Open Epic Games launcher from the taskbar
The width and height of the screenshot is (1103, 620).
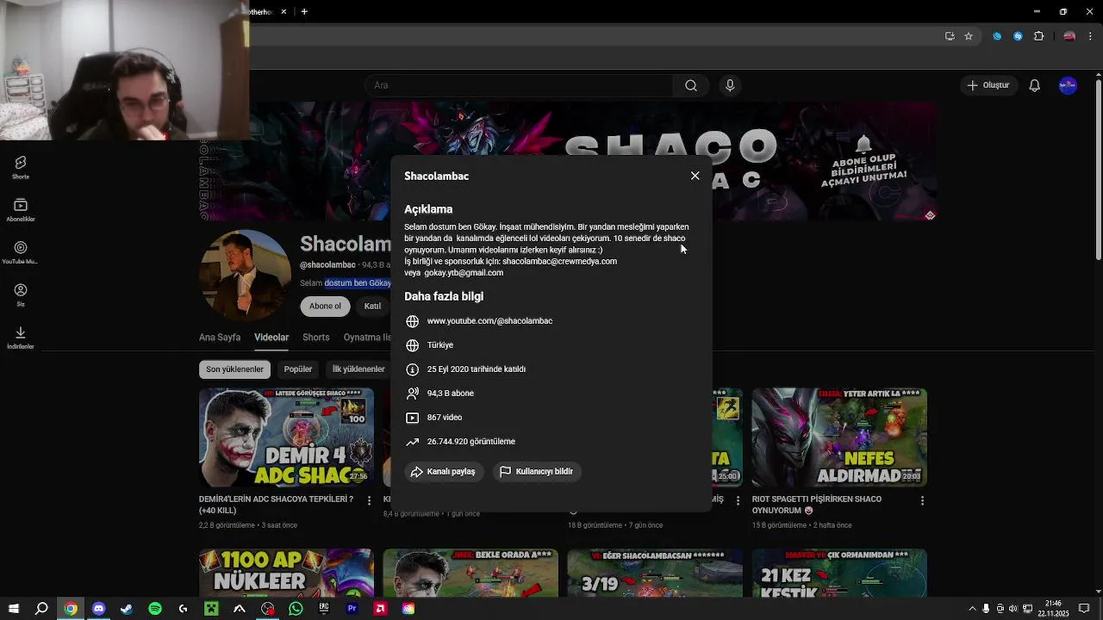[324, 609]
